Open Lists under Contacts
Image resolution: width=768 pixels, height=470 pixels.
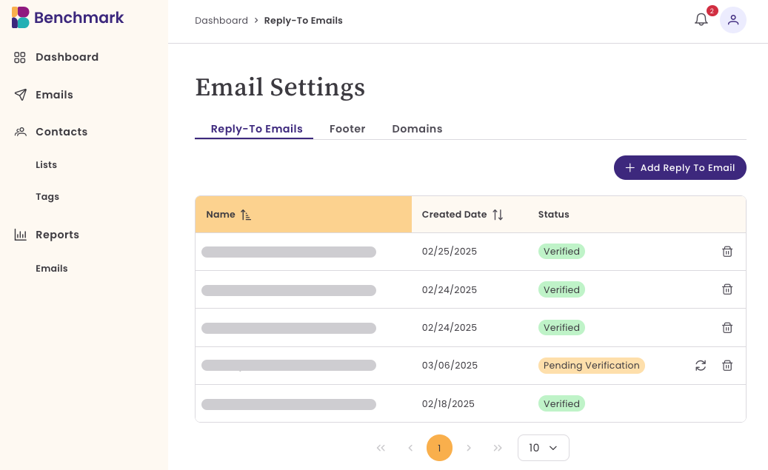[46, 165]
